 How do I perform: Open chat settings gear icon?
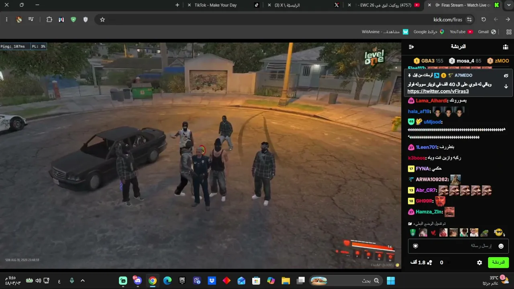tap(479, 263)
